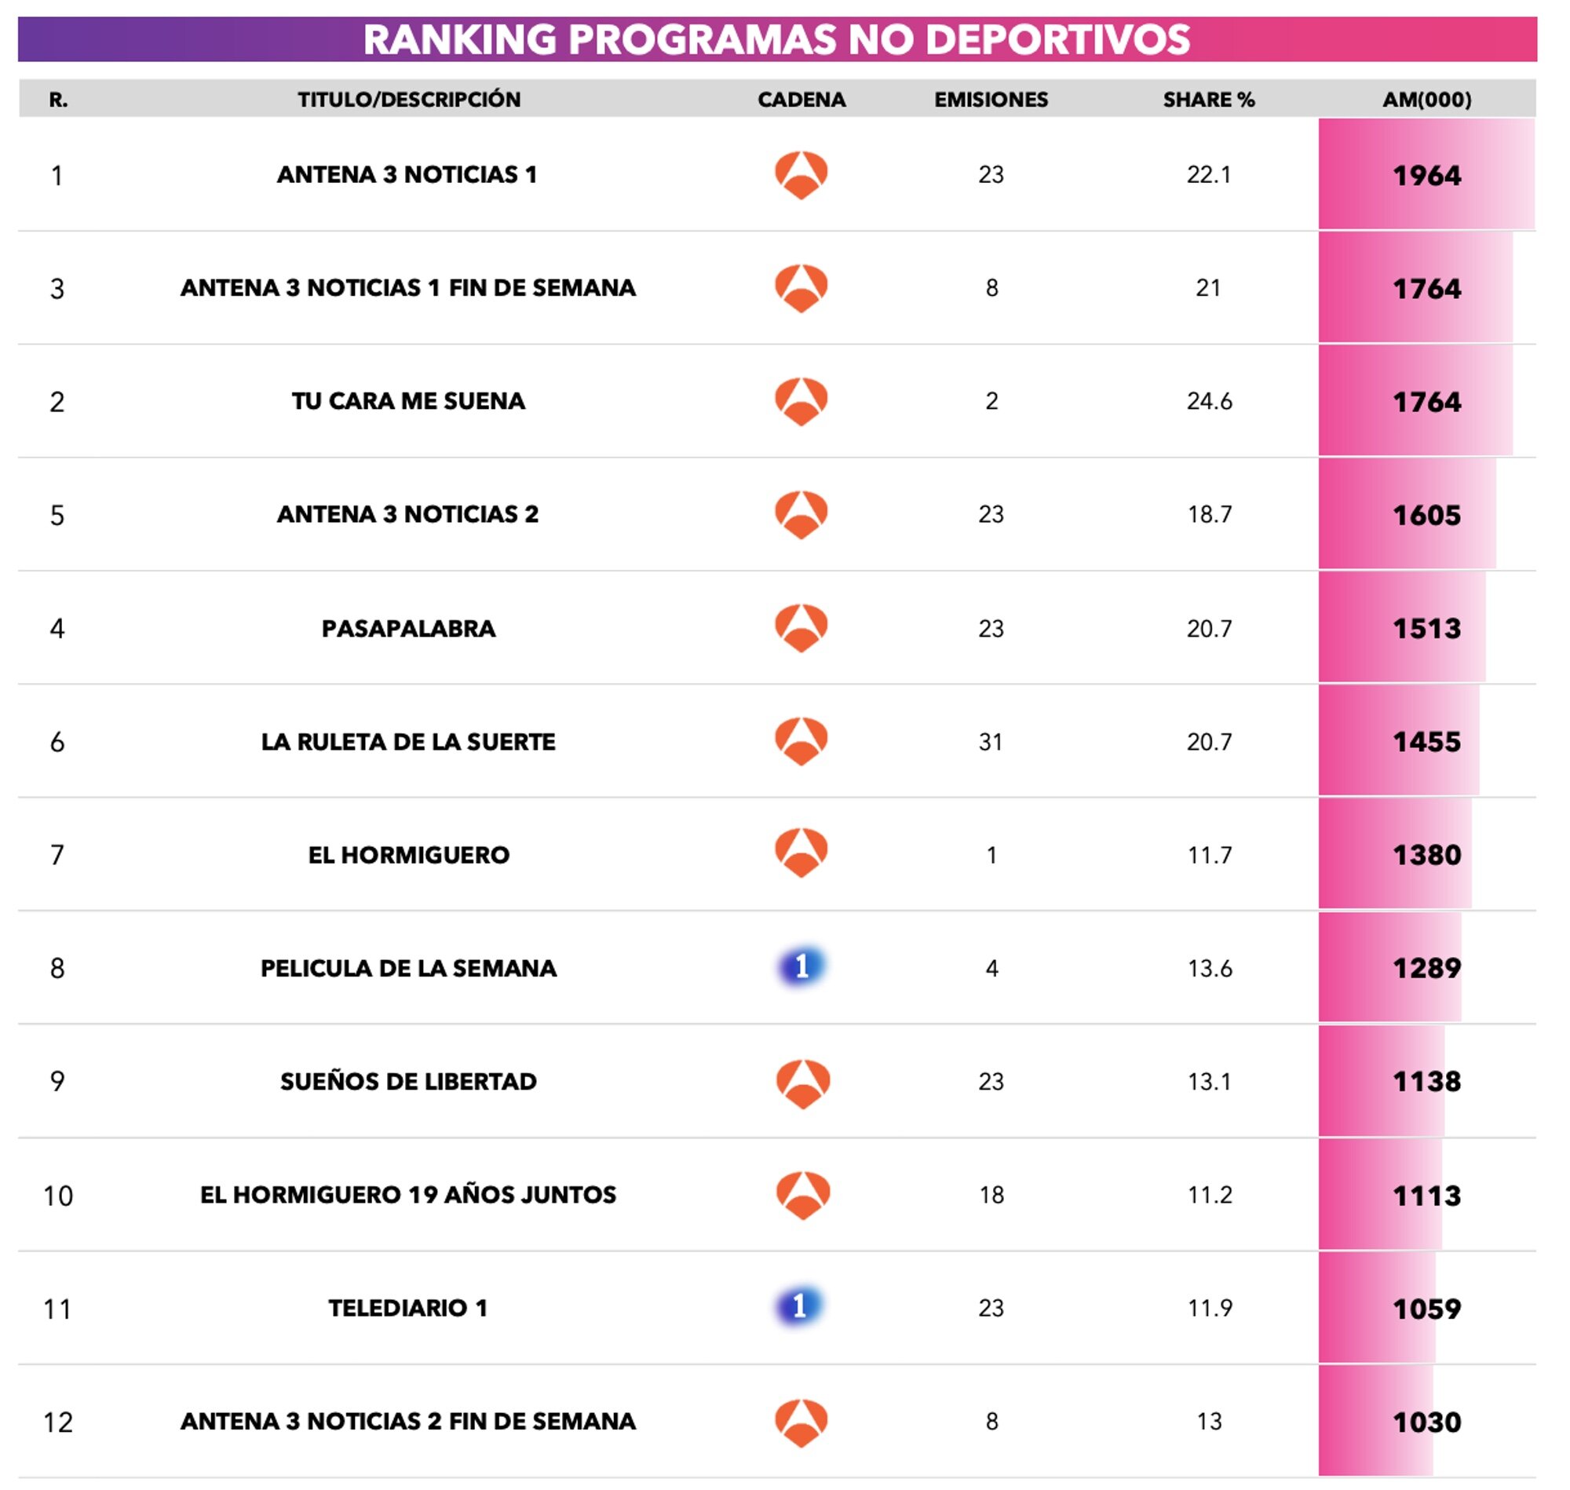Click Antena 3 logo beside Tu Cara Me Suena

801,401
